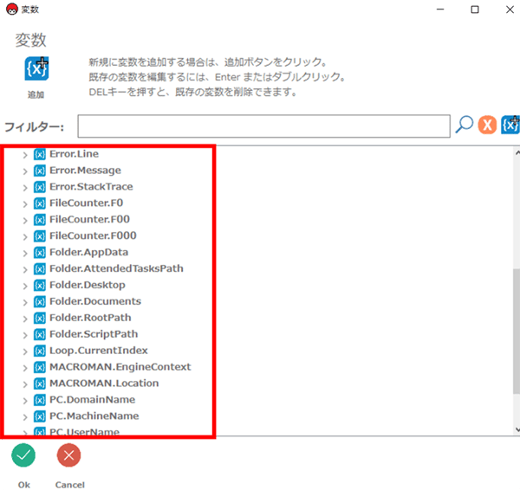Expand the Folder.AppData variable node
The width and height of the screenshot is (520, 490).
click(25, 254)
